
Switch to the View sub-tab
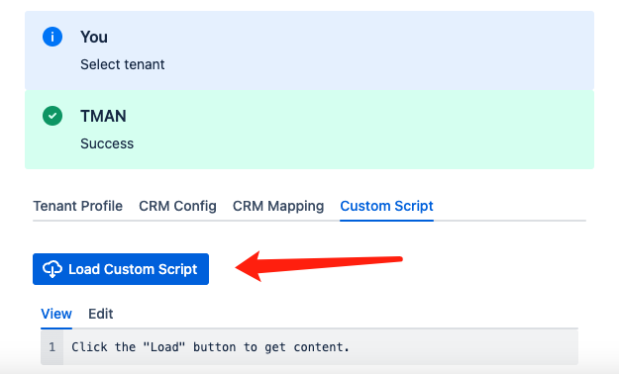click(56, 314)
